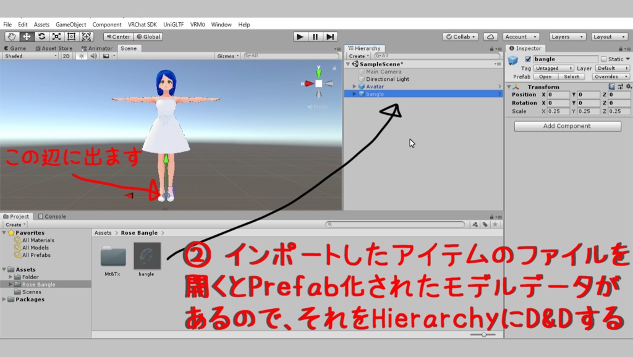
Task: Open the Layers dropdown
Action: [567, 36]
